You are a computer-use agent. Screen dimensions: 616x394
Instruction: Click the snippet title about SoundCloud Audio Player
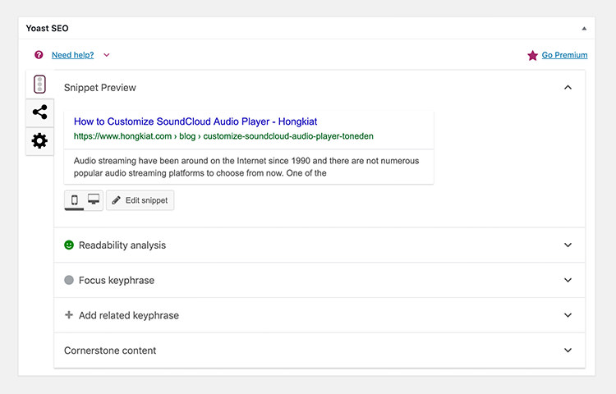tap(195, 121)
